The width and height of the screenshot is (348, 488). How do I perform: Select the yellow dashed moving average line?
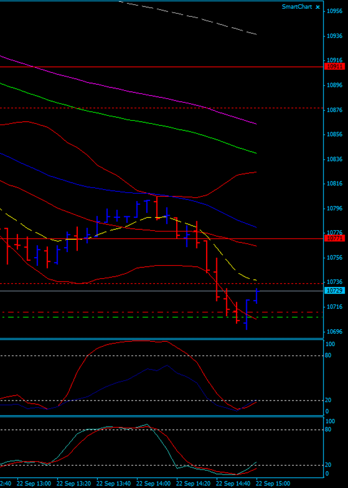(228, 260)
